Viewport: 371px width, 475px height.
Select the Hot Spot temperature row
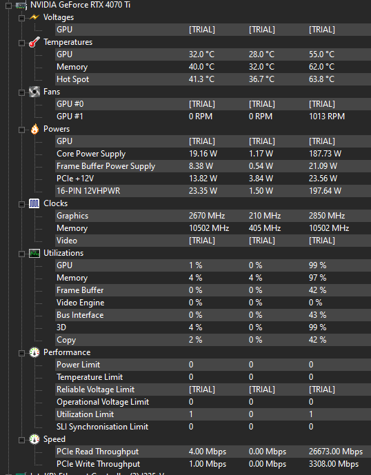(213, 79)
